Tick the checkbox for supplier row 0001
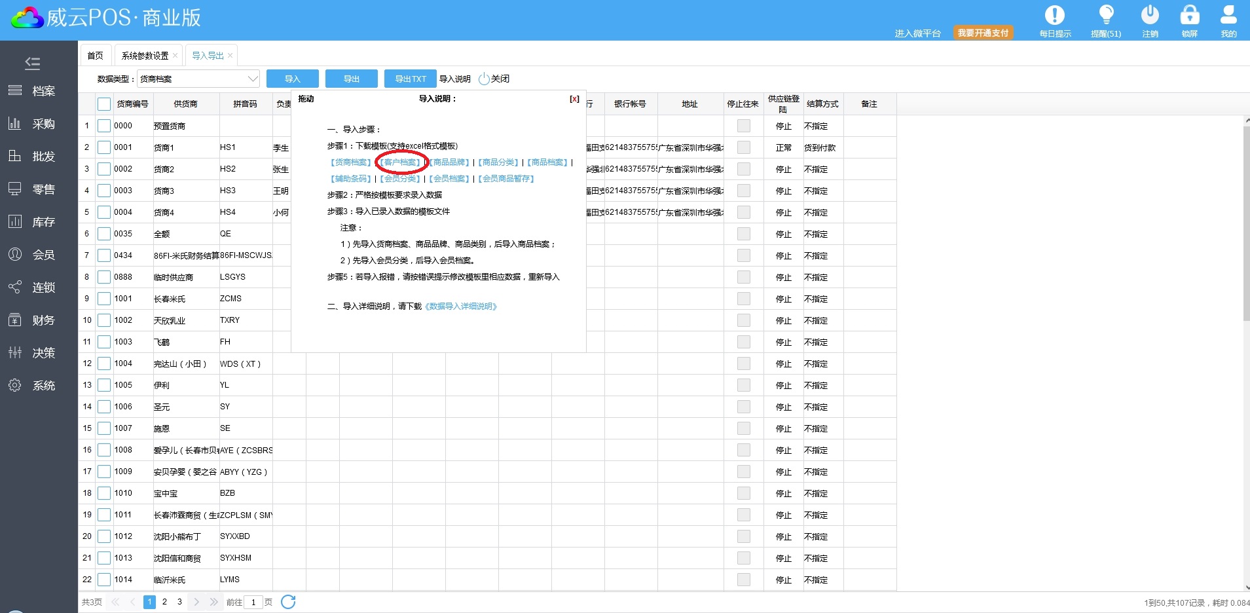This screenshot has width=1250, height=613. coord(104,147)
